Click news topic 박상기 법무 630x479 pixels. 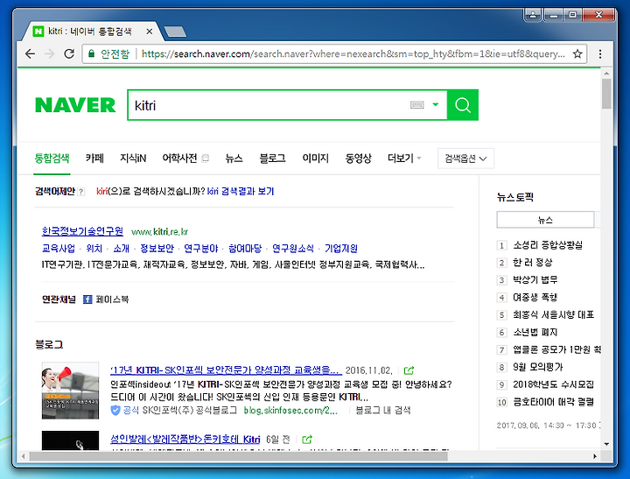click(535, 280)
